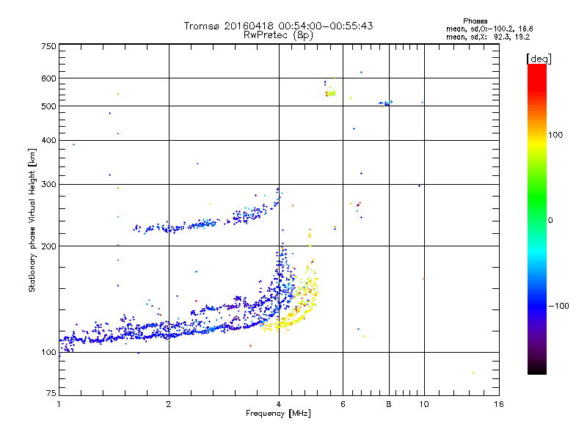
Task: Click the rainbow phase colorbar
Action: [537, 219]
